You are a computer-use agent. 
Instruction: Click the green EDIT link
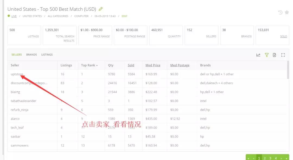pos(124,16)
